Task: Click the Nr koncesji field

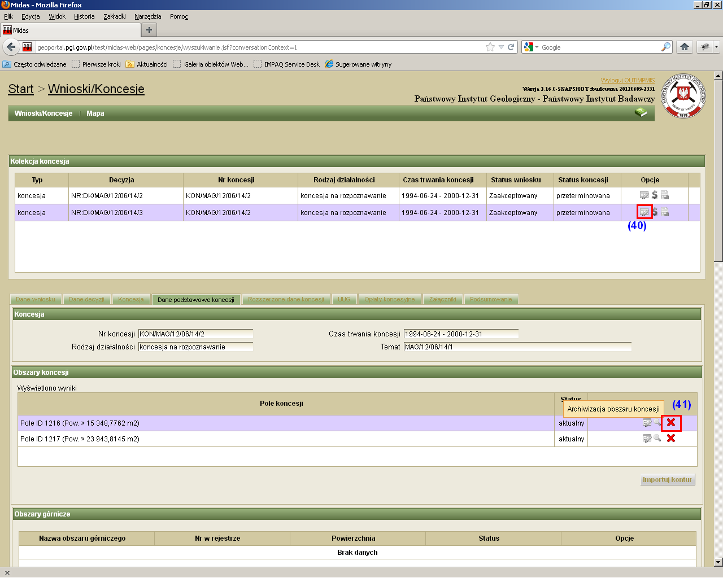Action: [195, 334]
